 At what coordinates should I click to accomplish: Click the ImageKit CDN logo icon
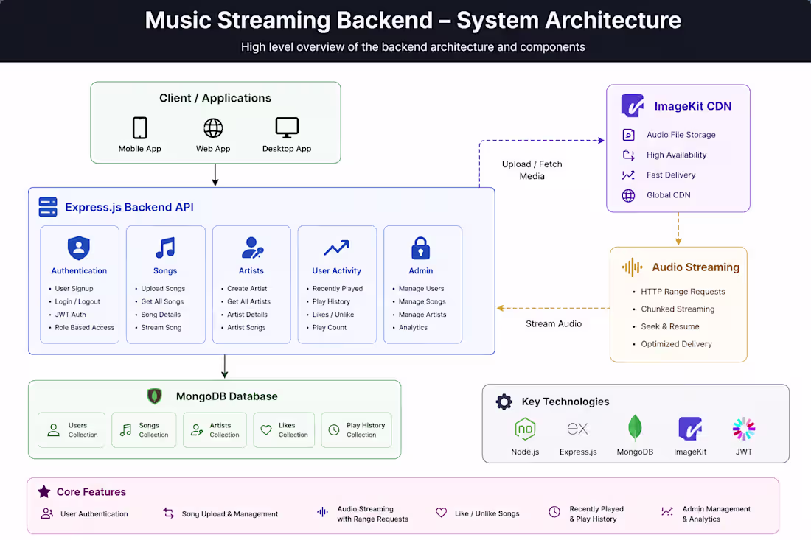tap(632, 105)
